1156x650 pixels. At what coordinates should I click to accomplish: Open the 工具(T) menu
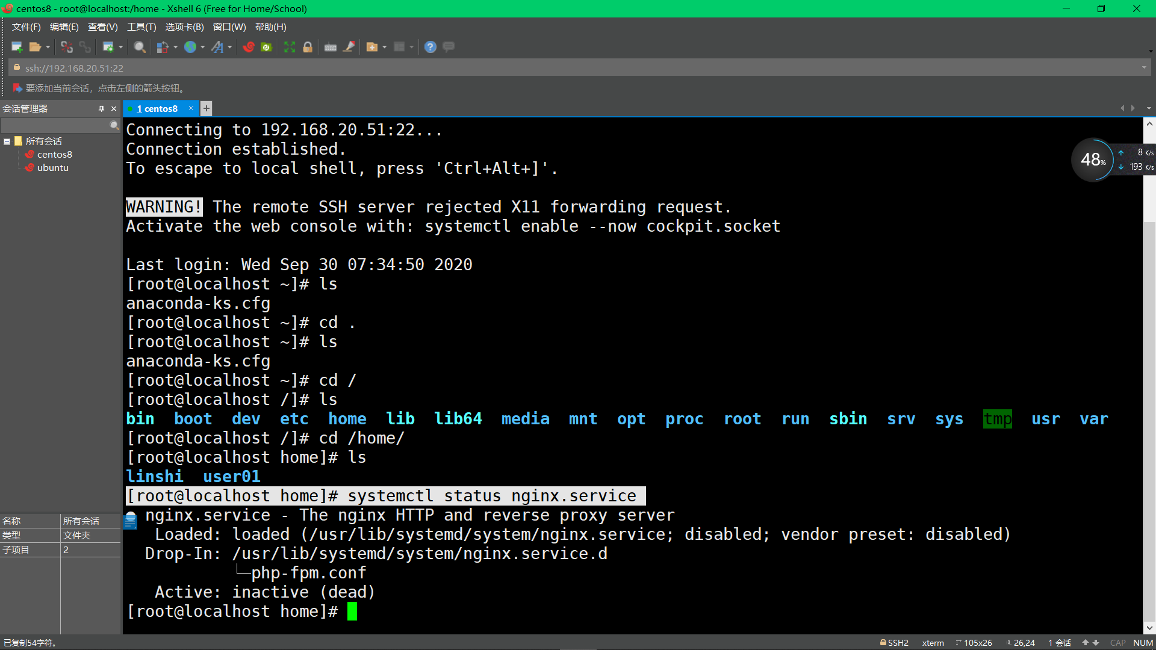[x=141, y=27]
